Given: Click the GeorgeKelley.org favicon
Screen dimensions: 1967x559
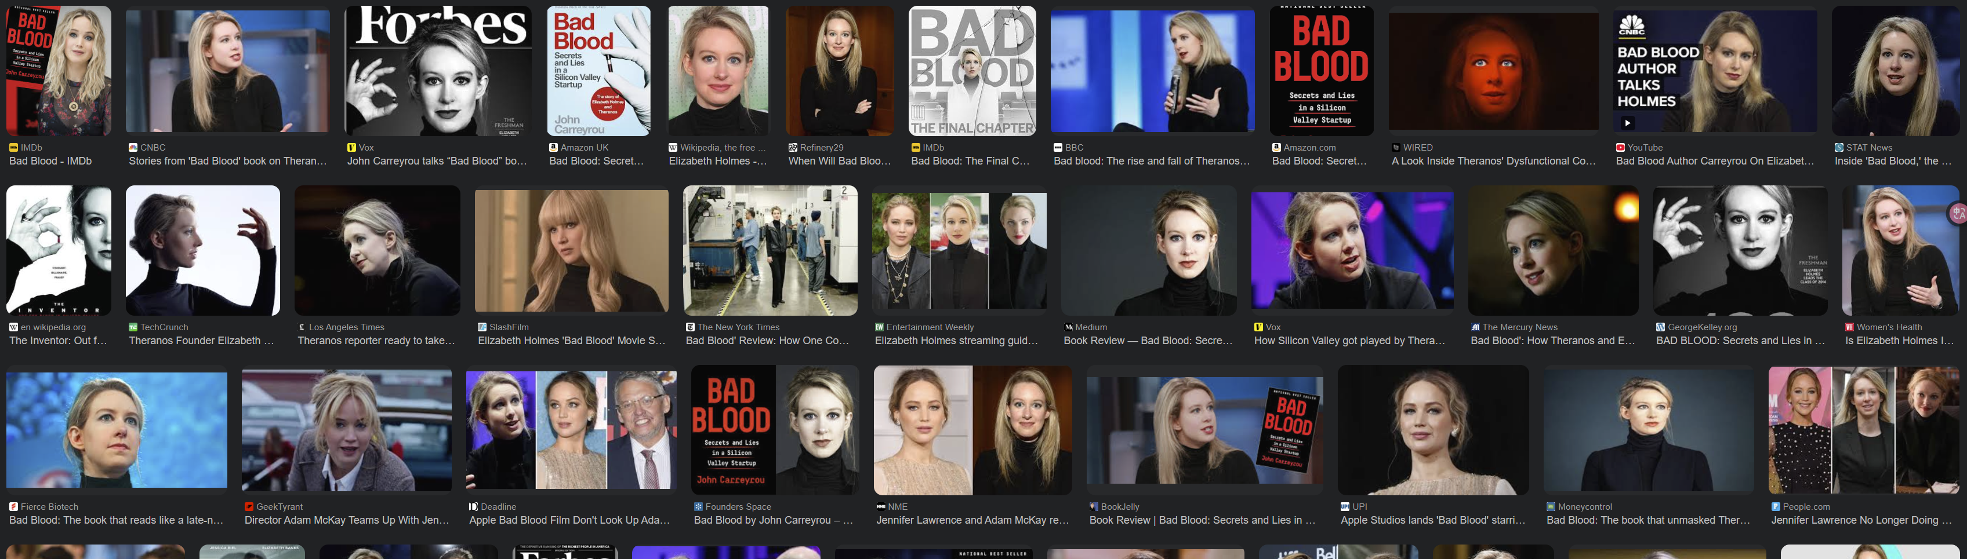Looking at the screenshot, I should pos(1660,327).
